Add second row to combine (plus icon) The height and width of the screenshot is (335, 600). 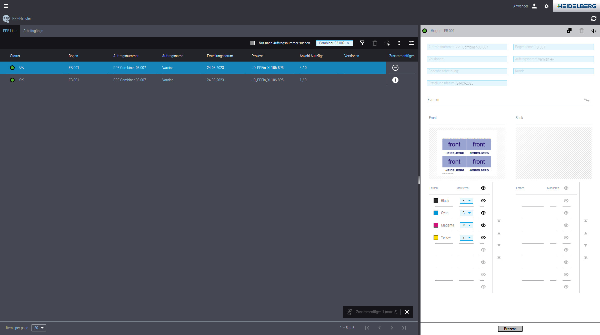tap(395, 80)
